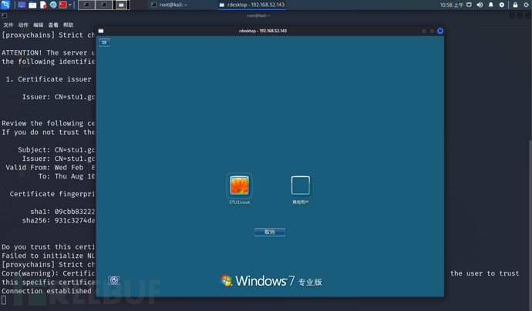532x311 pixels.
Task: Click the 取消 (Cancel) button
Action: point(270,232)
